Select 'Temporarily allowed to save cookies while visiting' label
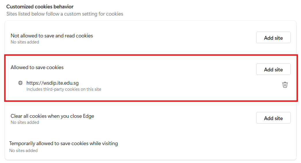 63,143
